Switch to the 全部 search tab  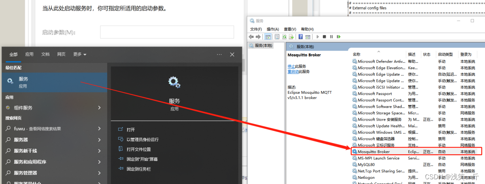[x=13, y=54]
